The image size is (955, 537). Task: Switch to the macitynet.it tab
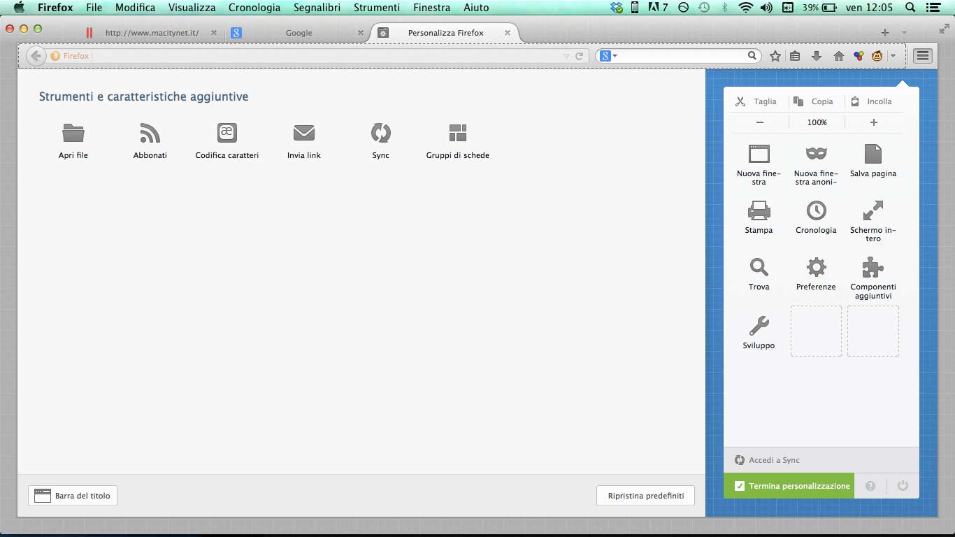(152, 33)
